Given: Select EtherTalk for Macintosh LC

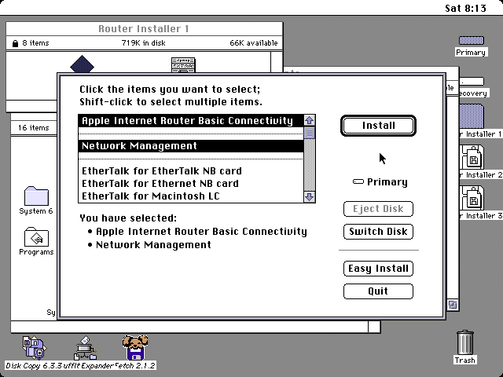Looking at the screenshot, I should coord(191,196).
